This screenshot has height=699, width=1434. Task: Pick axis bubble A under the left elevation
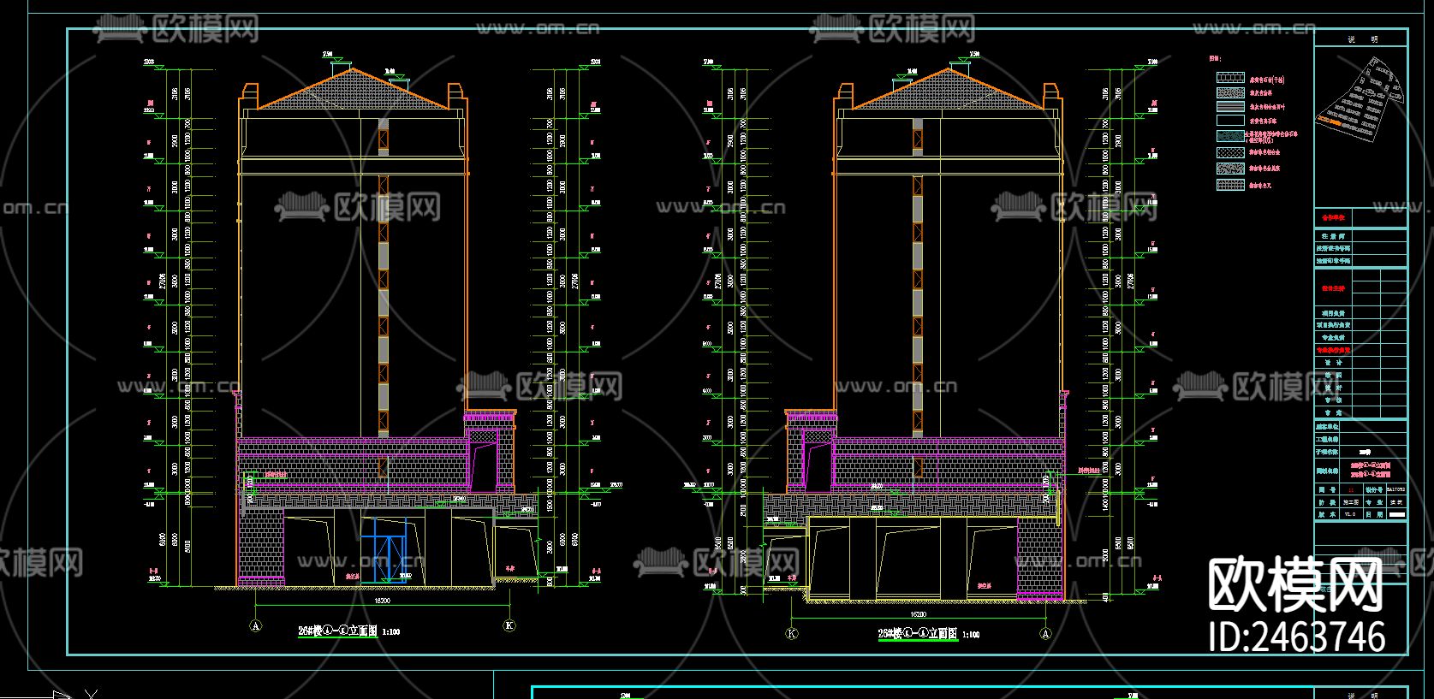coord(254,625)
